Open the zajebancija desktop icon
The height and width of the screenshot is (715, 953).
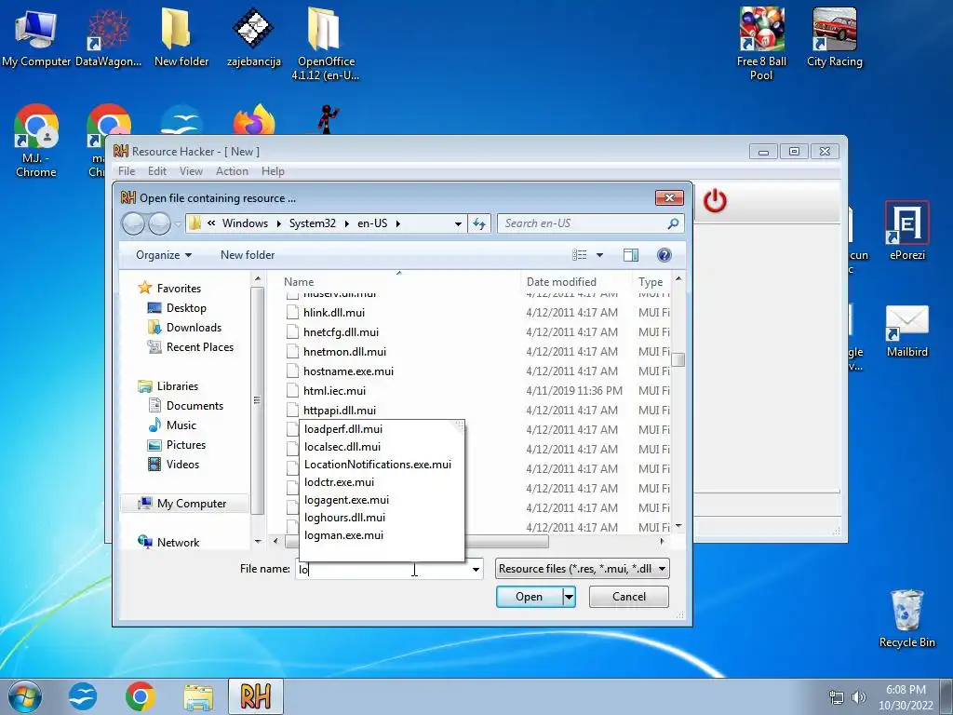(x=254, y=37)
